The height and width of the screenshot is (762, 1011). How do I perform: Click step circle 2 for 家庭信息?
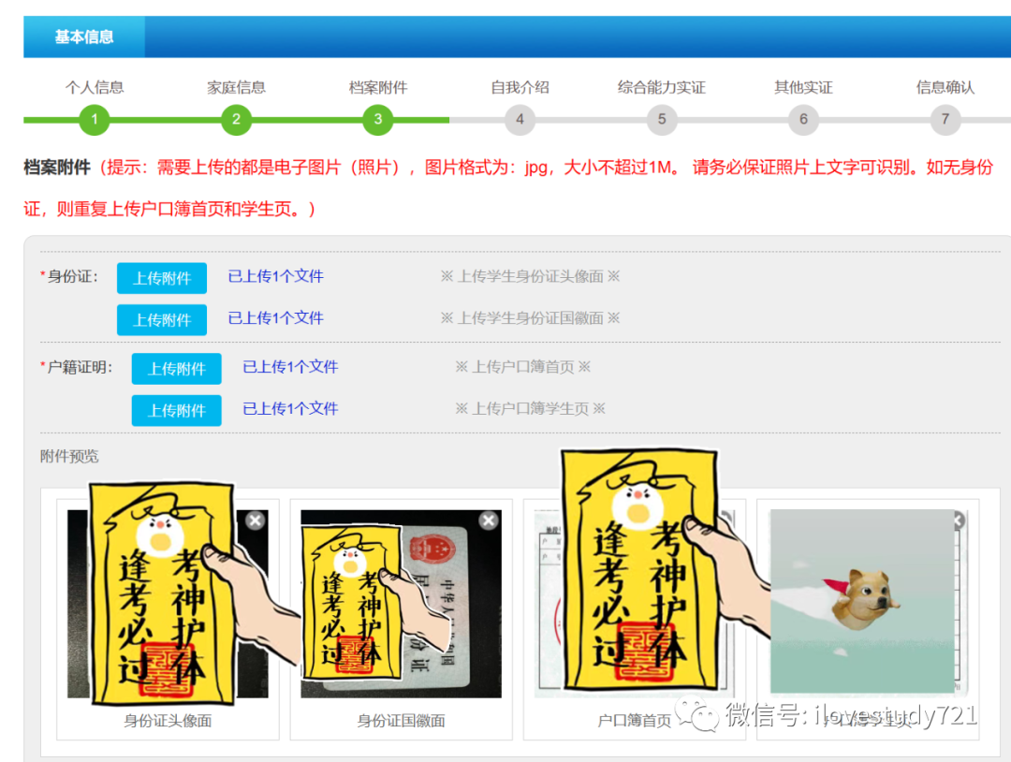coord(236,119)
